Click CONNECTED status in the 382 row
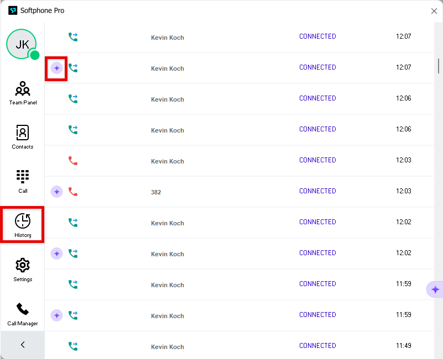This screenshot has width=443, height=359. pyautogui.click(x=317, y=191)
